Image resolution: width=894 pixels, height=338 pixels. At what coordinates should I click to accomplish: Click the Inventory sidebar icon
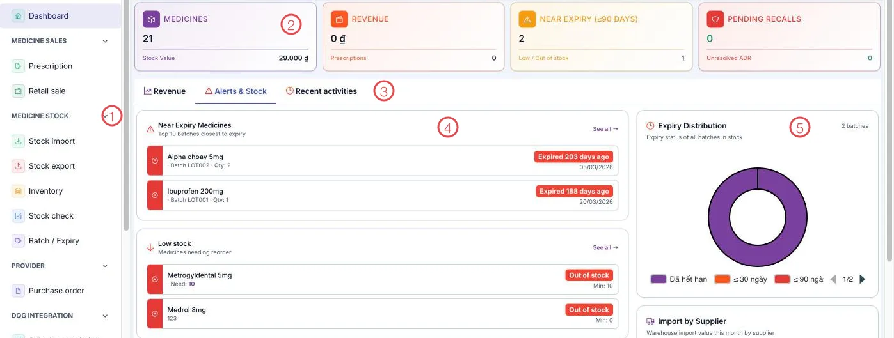(x=19, y=191)
